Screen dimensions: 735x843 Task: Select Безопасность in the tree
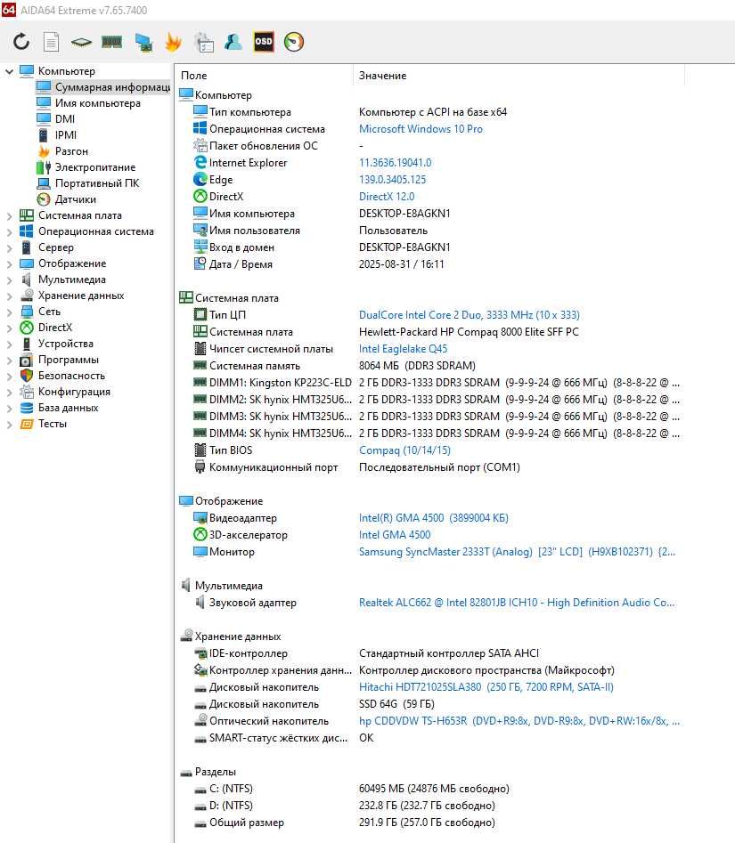[71, 376]
